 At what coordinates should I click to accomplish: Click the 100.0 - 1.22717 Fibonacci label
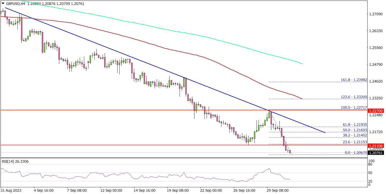pyautogui.click(x=354, y=107)
